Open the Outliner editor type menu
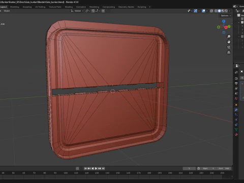The width and height of the screenshot is (244, 183). (x=238, y=11)
